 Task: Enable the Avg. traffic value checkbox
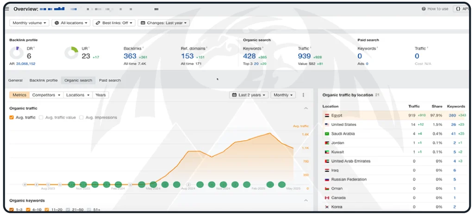41,118
